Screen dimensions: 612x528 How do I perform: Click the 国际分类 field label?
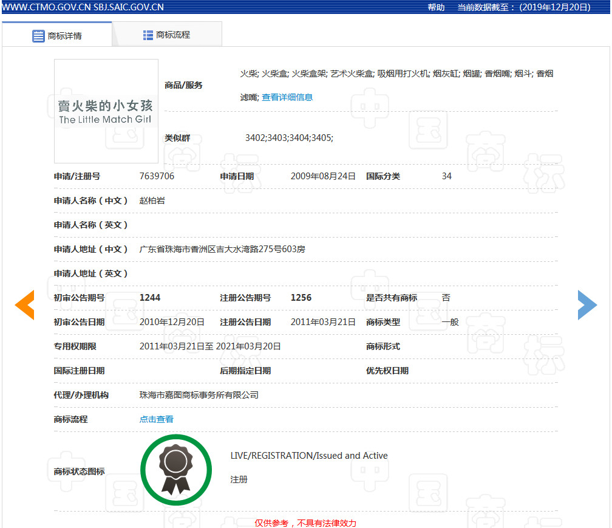[x=383, y=176]
